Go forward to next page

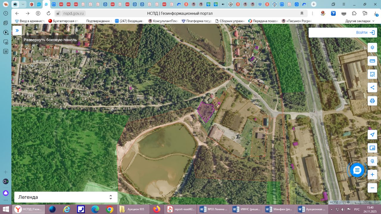click(x=28, y=13)
